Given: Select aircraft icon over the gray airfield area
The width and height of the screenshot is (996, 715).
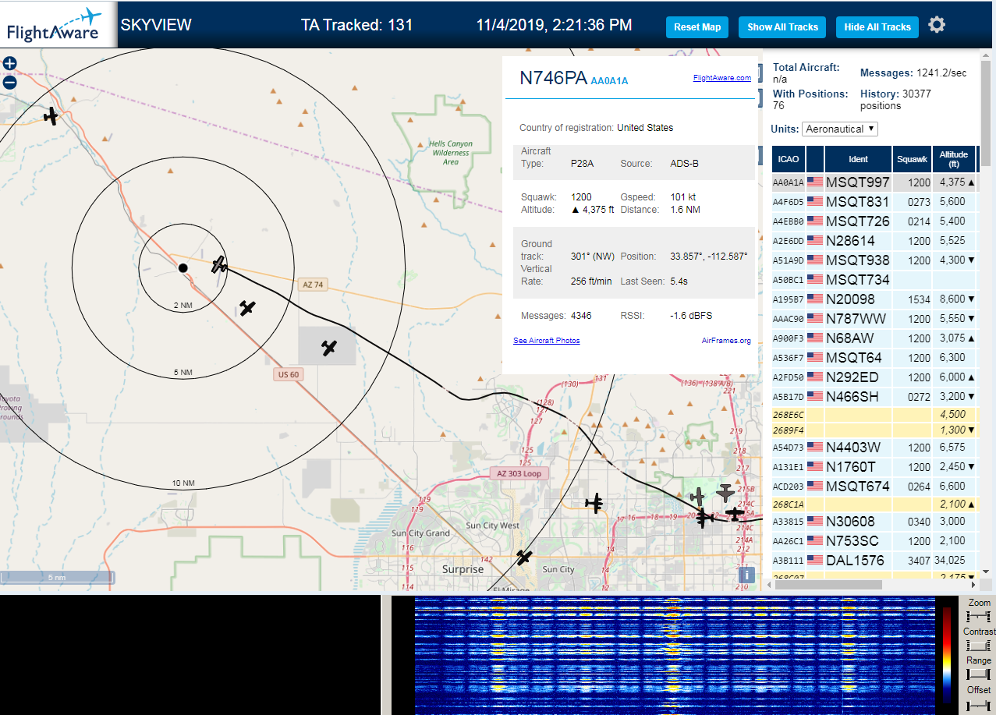Looking at the screenshot, I should (329, 348).
